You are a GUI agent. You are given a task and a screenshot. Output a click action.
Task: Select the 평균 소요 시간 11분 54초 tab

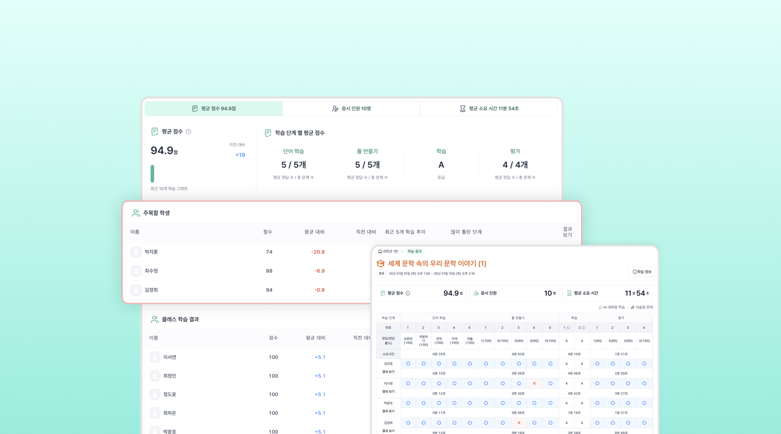coord(489,108)
